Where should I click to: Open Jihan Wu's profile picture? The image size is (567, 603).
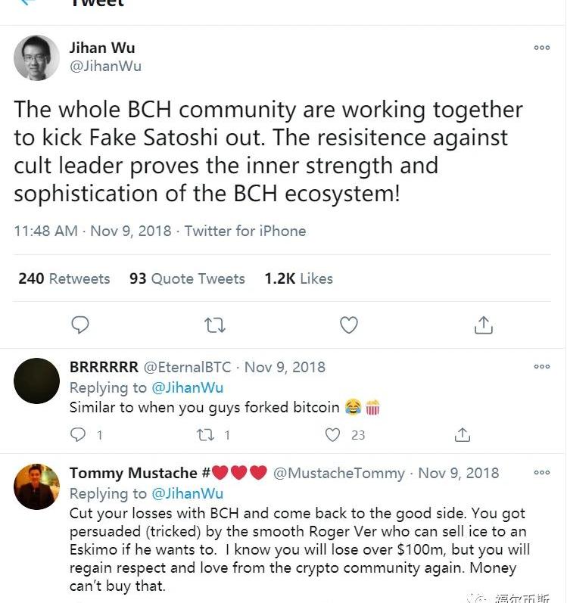[x=36, y=58]
